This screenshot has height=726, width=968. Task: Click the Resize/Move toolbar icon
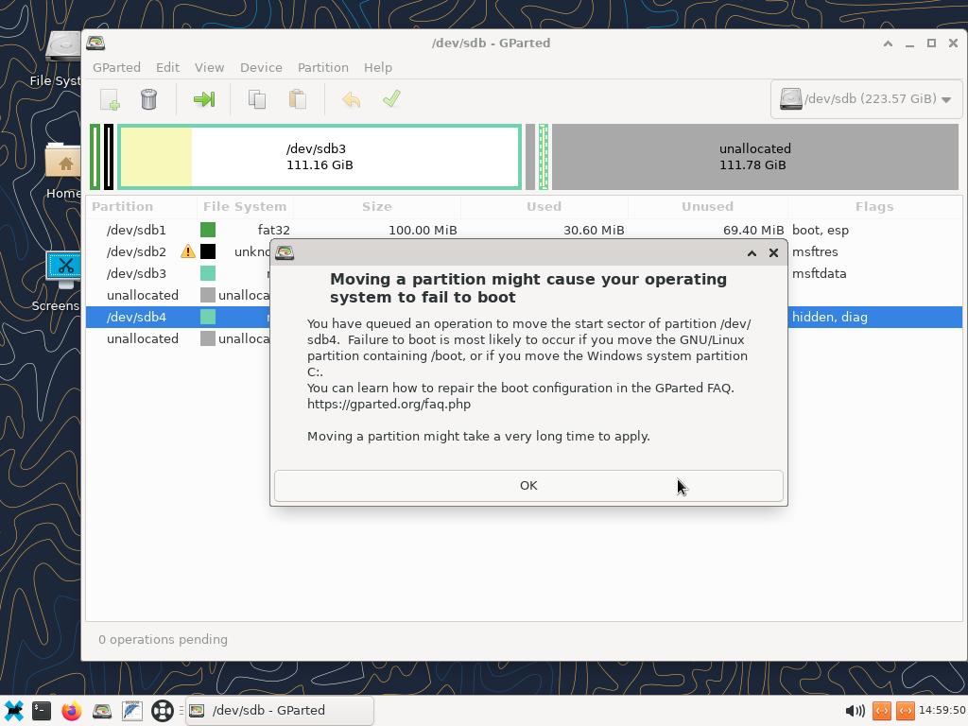203,99
